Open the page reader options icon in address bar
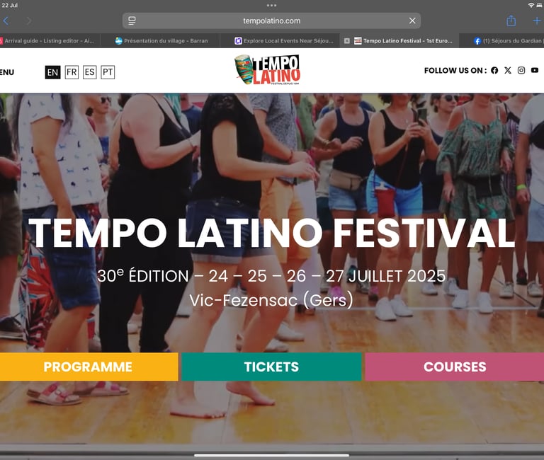The image size is (544, 460). click(132, 21)
